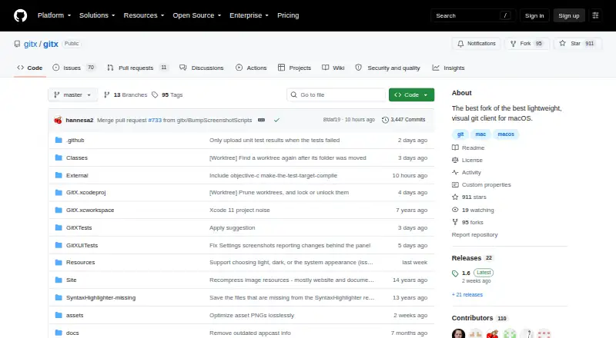Viewport: 616px width, 338px height.
Task: Expand the green Code dropdown button
Action: click(x=411, y=95)
